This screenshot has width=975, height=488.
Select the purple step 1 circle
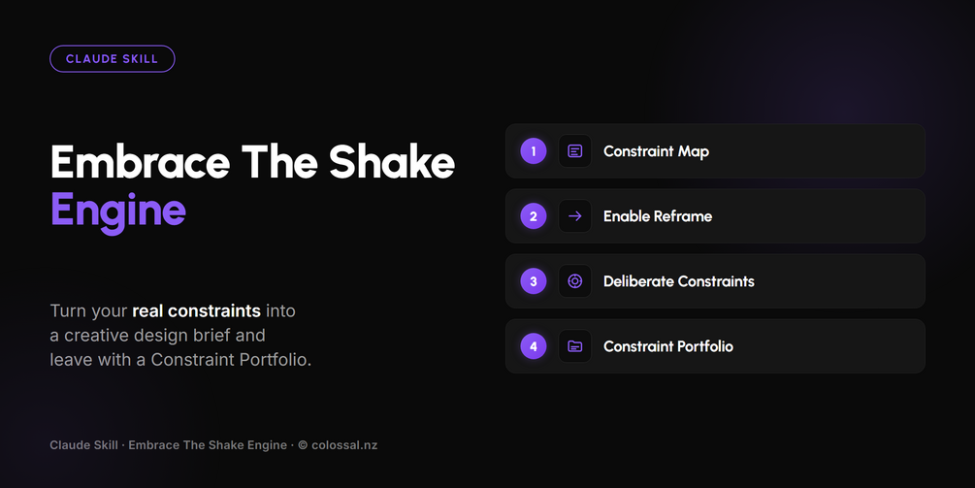pos(534,151)
